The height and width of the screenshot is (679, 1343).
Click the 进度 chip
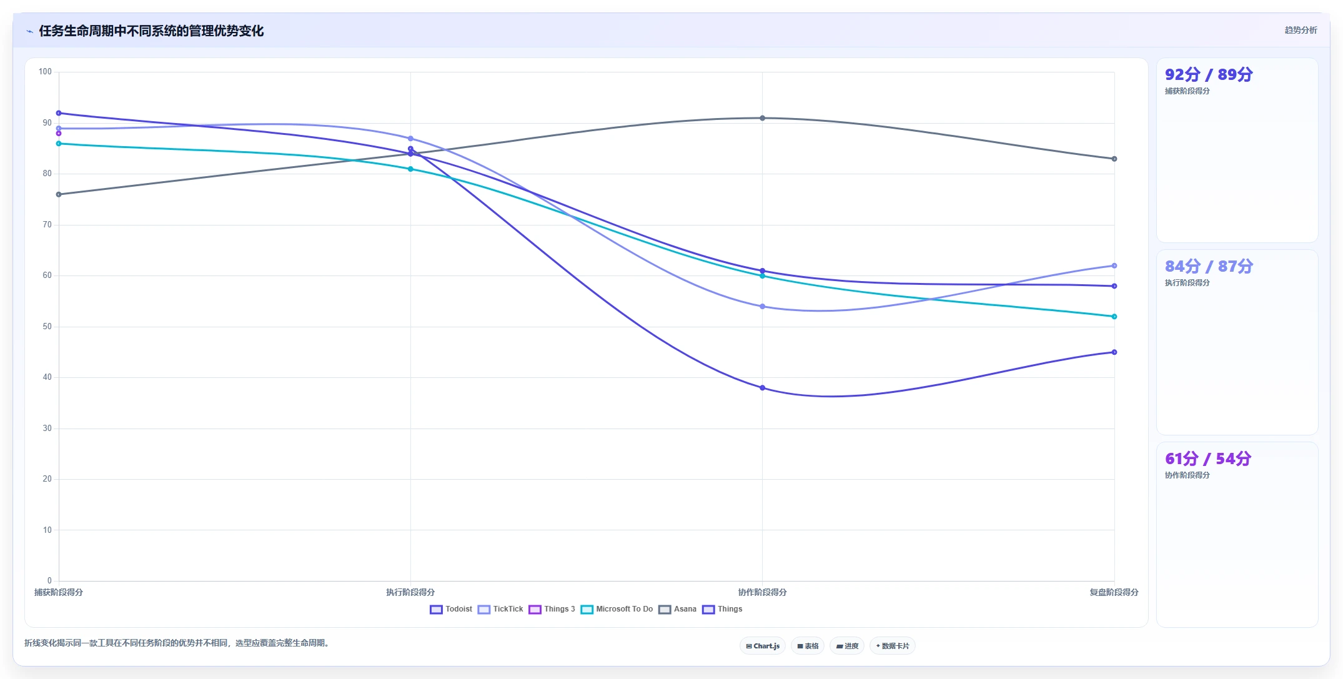coord(847,646)
